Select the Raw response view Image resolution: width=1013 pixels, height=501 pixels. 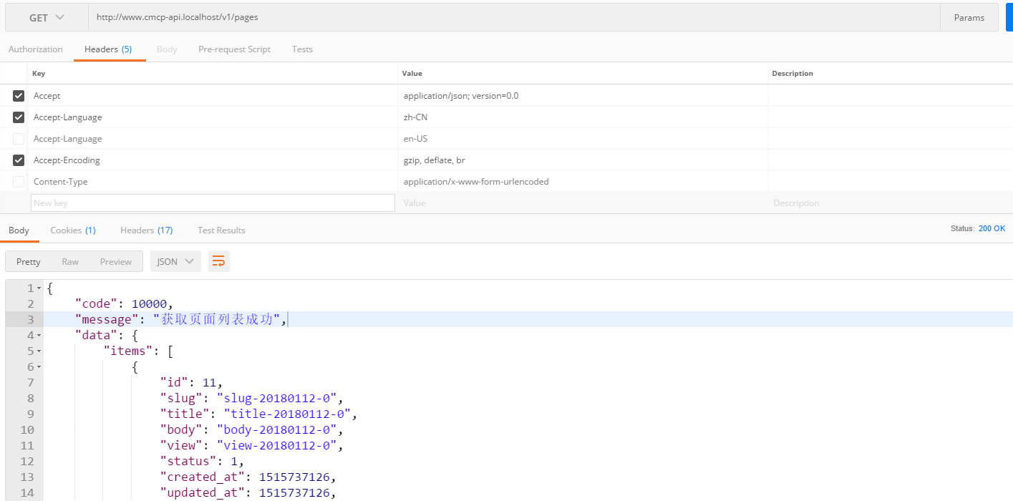point(70,261)
